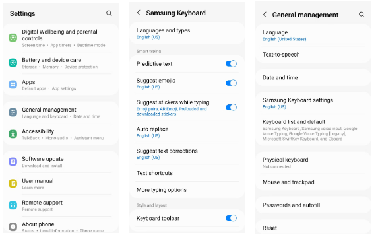
Task: Tap the General management sliders icon
Action: (13, 112)
